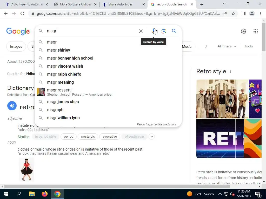Open the retro dress thumbnail image
The width and height of the screenshot is (266, 199).
[x=26, y=169]
